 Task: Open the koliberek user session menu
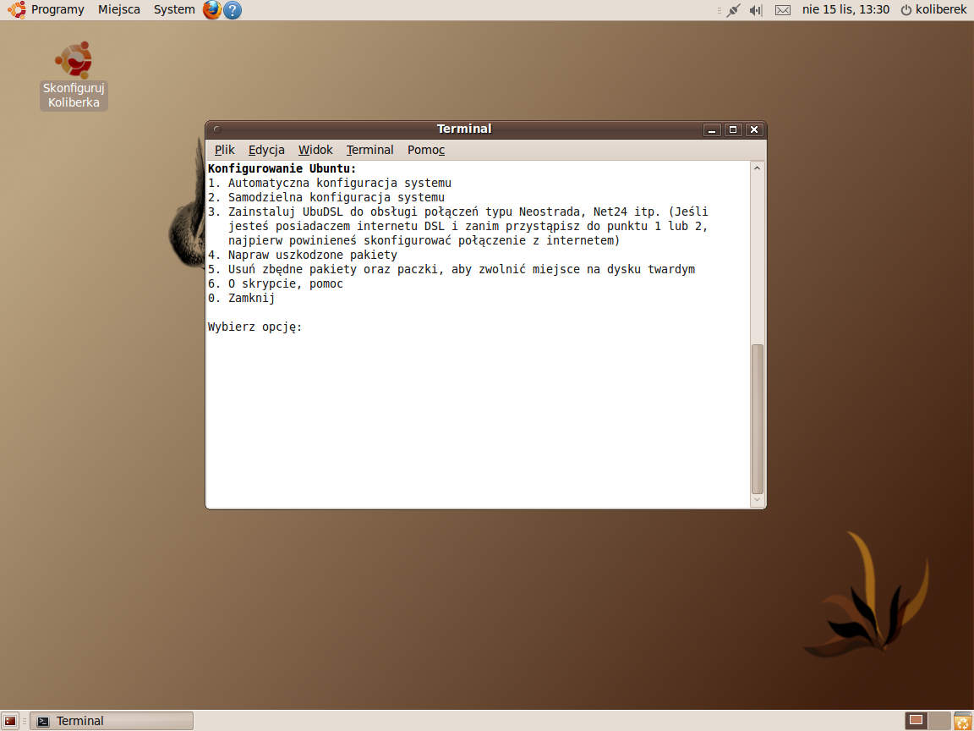[934, 10]
